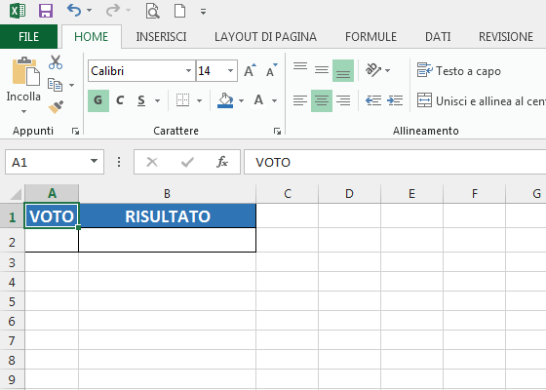Open the FORMULE ribbon tab

tap(370, 37)
